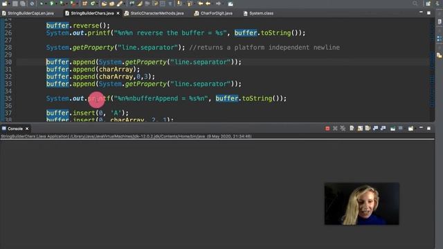443x249 pixels.
Task: Click the Remove Launch icon in Console
Action: click(x=335, y=129)
